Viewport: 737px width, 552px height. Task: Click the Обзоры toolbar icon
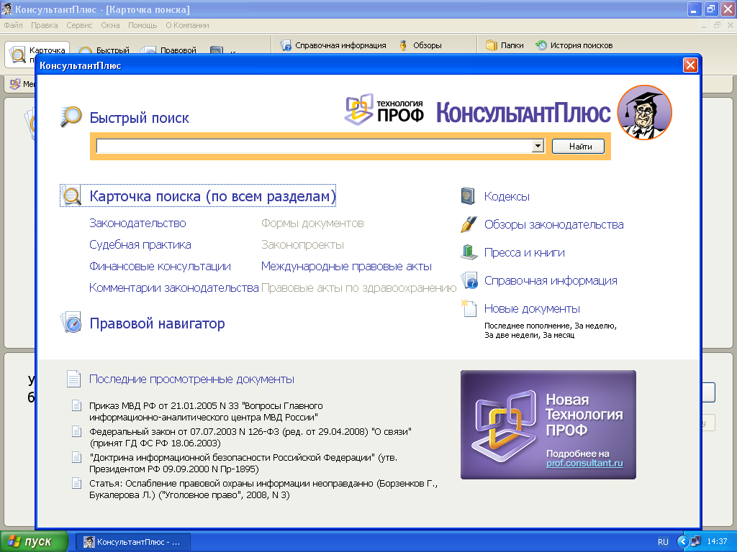(403, 45)
